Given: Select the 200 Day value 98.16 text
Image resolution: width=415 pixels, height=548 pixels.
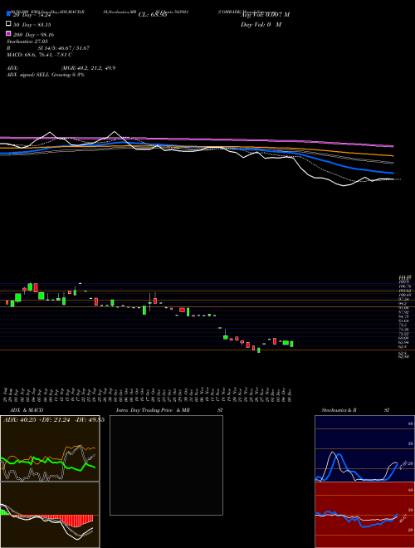Looking at the screenshot, I should pyautogui.click(x=46, y=35).
